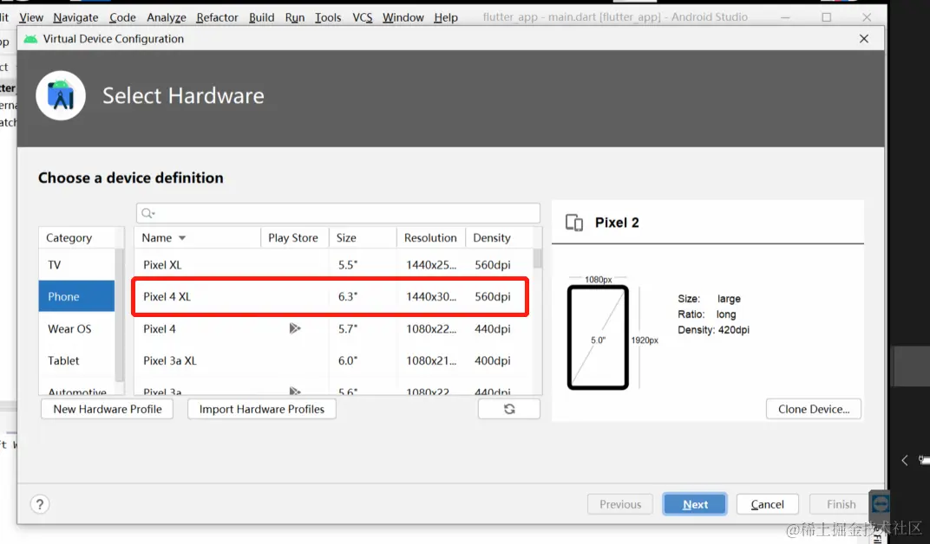This screenshot has width=930, height=544.
Task: Select the Pixel 3a XL device row
Action: click(x=333, y=360)
